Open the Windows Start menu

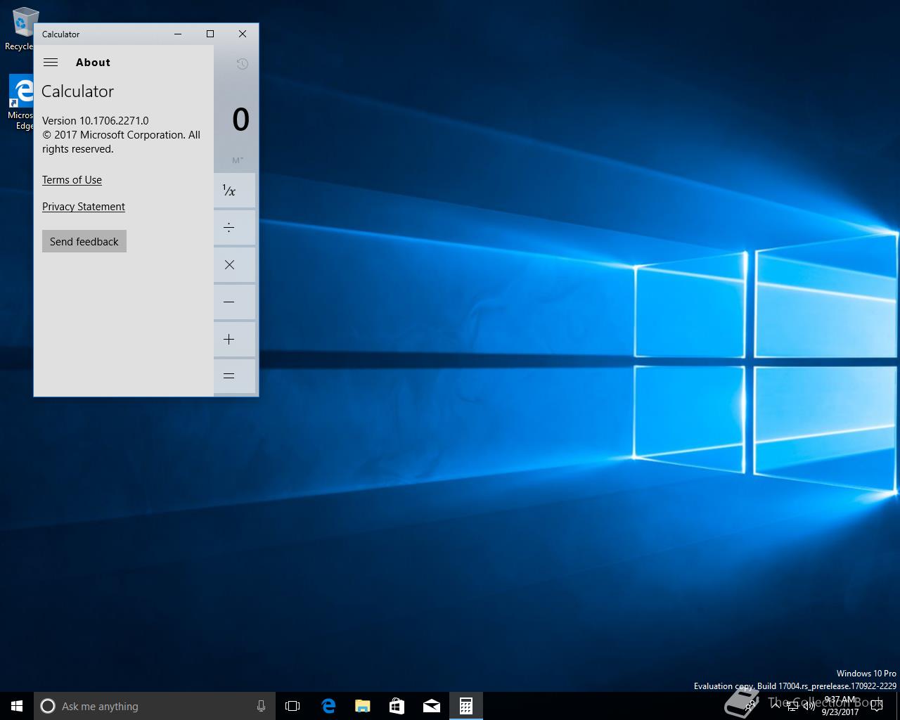tap(17, 706)
